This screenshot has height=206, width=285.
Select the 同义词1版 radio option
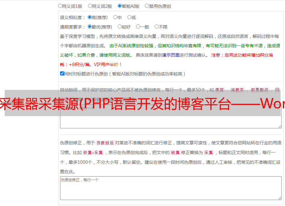[60, 6]
